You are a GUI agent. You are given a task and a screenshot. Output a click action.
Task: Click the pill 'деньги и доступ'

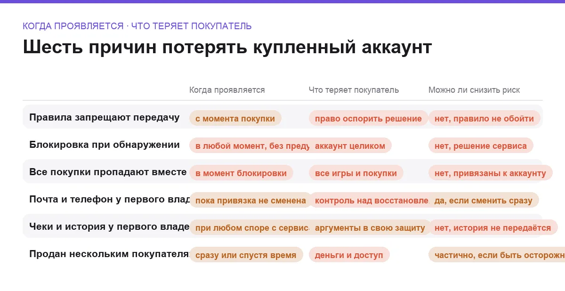tap(349, 255)
